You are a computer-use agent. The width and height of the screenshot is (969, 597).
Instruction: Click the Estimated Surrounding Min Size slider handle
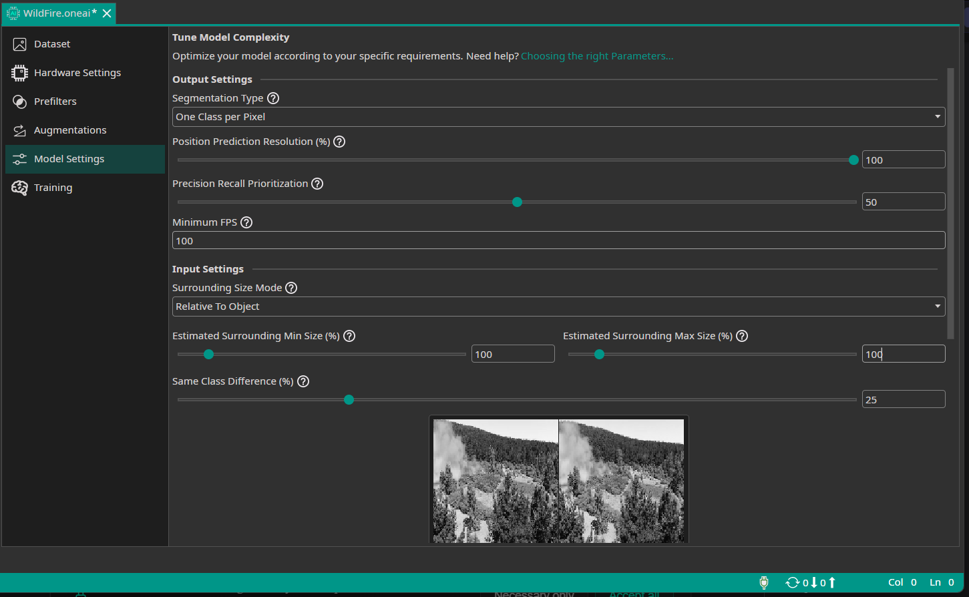(x=208, y=355)
